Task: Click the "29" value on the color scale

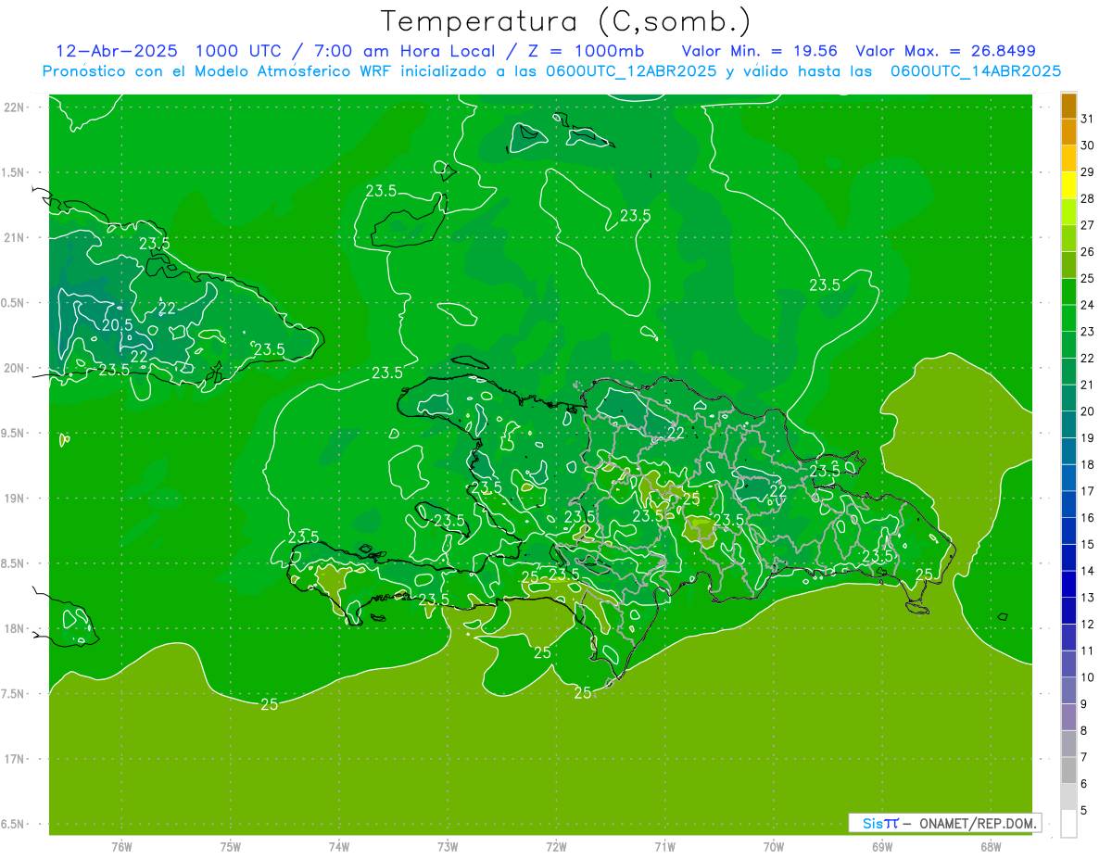Action: pyautogui.click(x=1087, y=172)
